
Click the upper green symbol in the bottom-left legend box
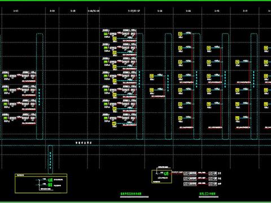click(50, 180)
